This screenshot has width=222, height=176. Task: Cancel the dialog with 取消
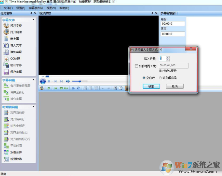[175, 86]
